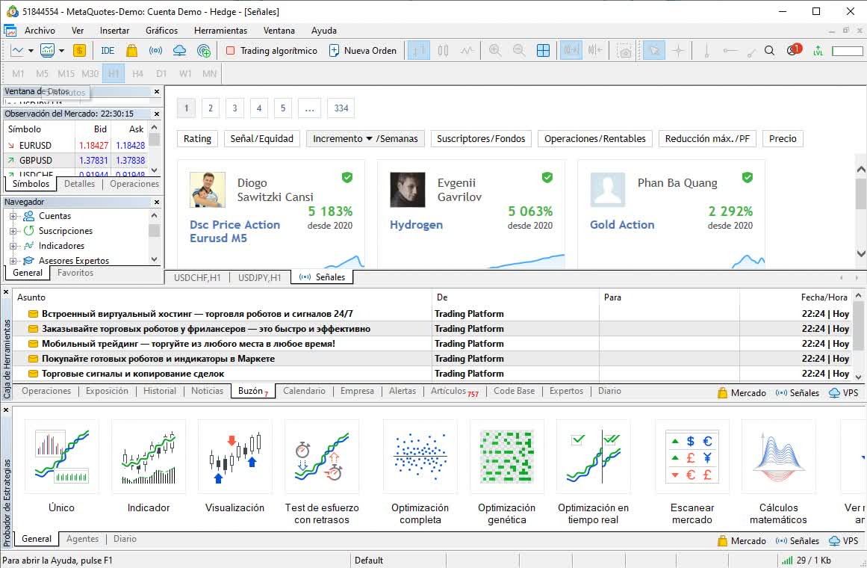Open the Archivo menu
The width and height of the screenshot is (867, 568).
coord(40,31)
